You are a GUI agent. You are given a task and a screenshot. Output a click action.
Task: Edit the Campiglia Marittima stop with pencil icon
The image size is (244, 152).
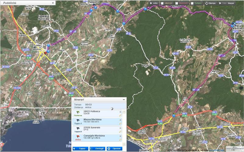pos(120,140)
